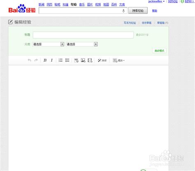This screenshot has height=171, width=195.
Task: Go to 百科 in top navigation
Action: tap(114, 5)
